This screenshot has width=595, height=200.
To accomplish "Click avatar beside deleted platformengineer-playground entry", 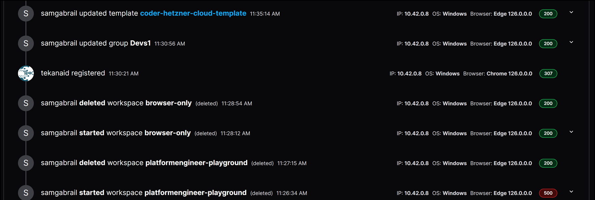I will click(x=26, y=163).
